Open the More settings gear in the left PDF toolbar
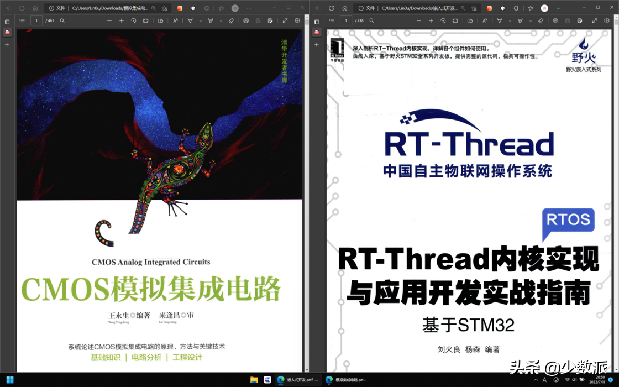This screenshot has height=387, width=619. click(296, 20)
